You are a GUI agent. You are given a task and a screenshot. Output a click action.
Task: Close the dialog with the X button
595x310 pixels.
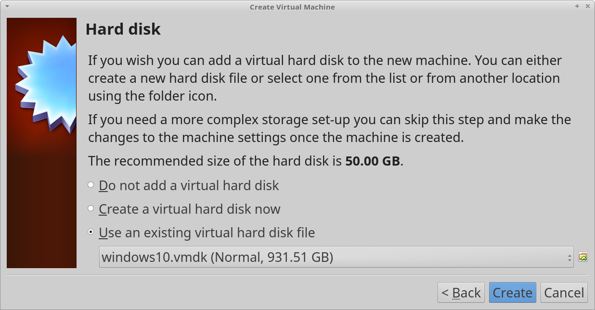tap(587, 7)
